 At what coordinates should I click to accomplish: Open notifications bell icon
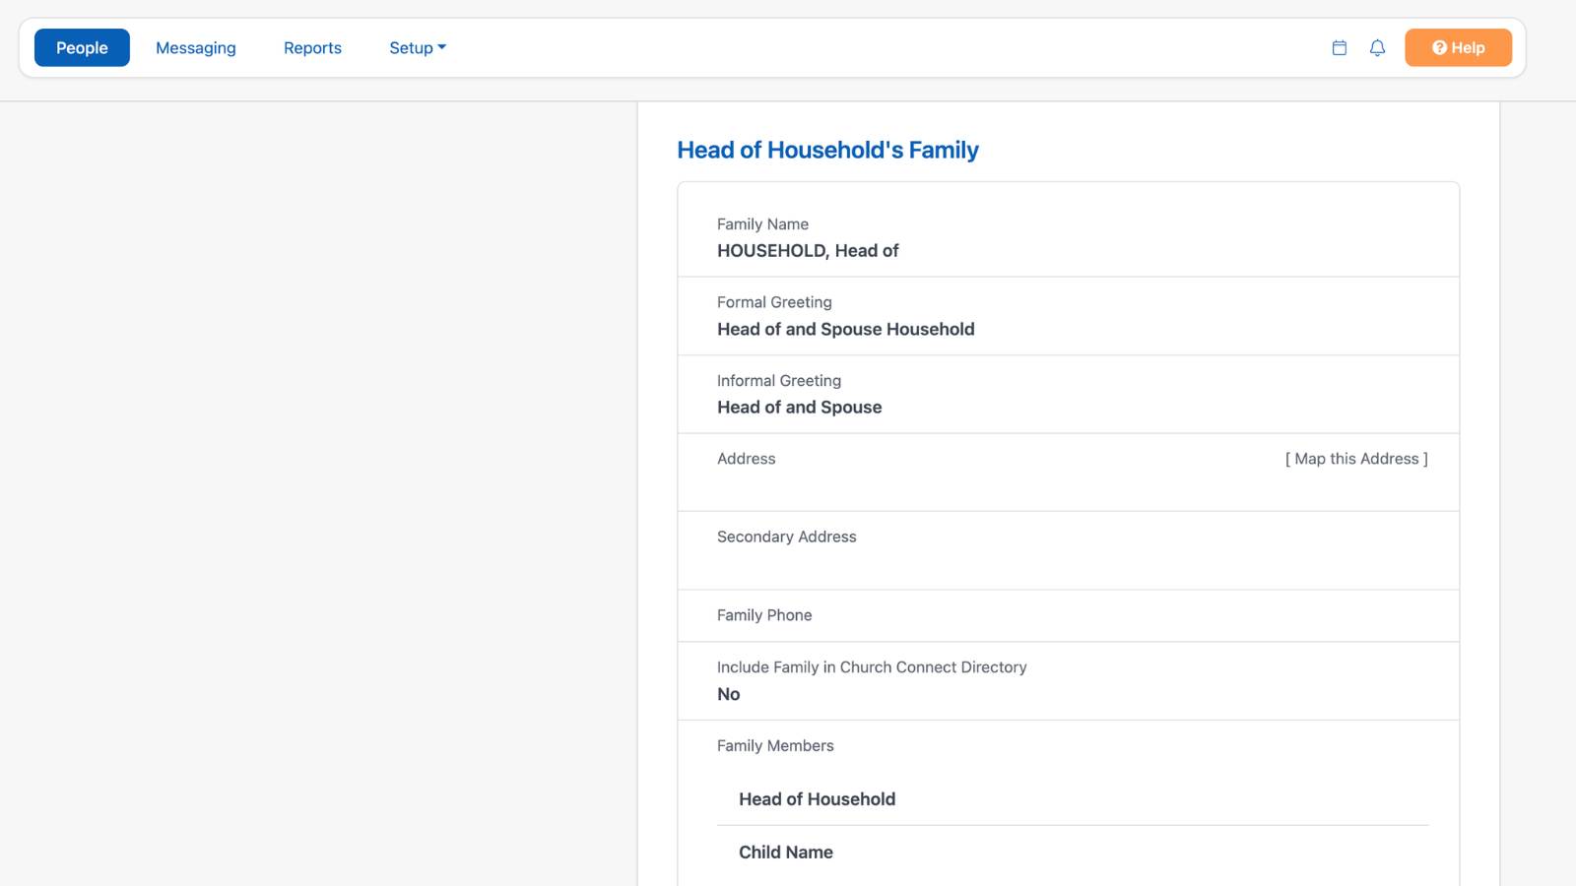pyautogui.click(x=1377, y=47)
